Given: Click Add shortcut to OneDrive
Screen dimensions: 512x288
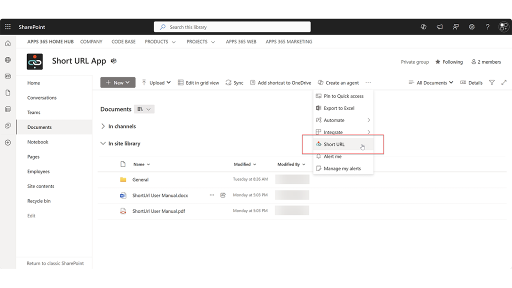Looking at the screenshot, I should [280, 82].
